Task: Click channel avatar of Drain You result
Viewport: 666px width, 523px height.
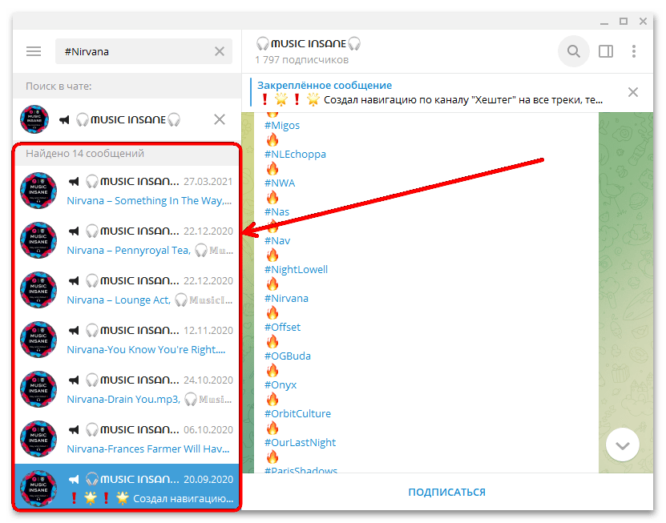Action: (38, 389)
